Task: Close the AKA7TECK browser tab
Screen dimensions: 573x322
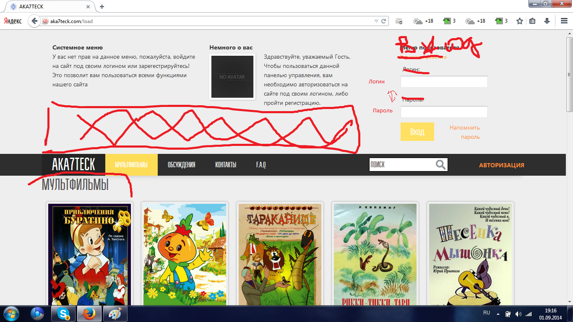Action: point(89,7)
